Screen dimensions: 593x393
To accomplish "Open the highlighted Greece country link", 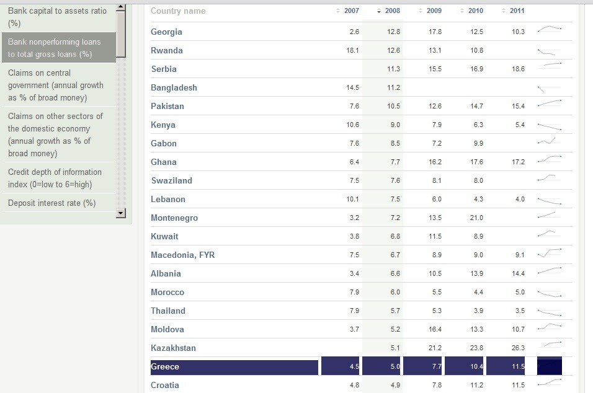I will [x=165, y=366].
